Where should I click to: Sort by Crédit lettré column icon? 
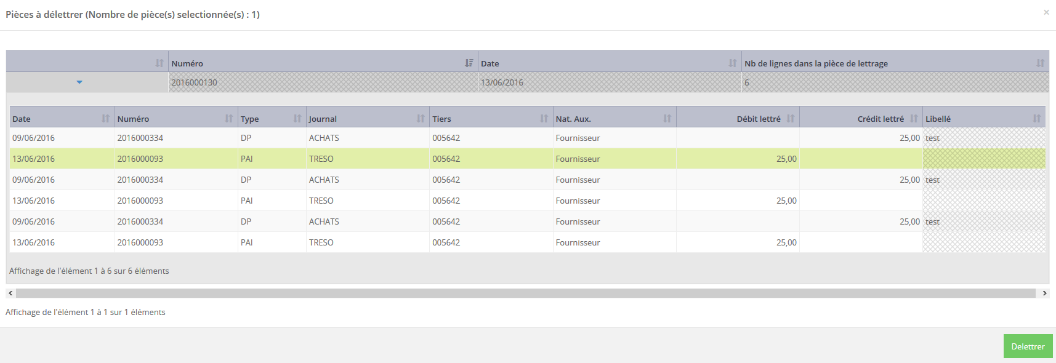coord(914,119)
